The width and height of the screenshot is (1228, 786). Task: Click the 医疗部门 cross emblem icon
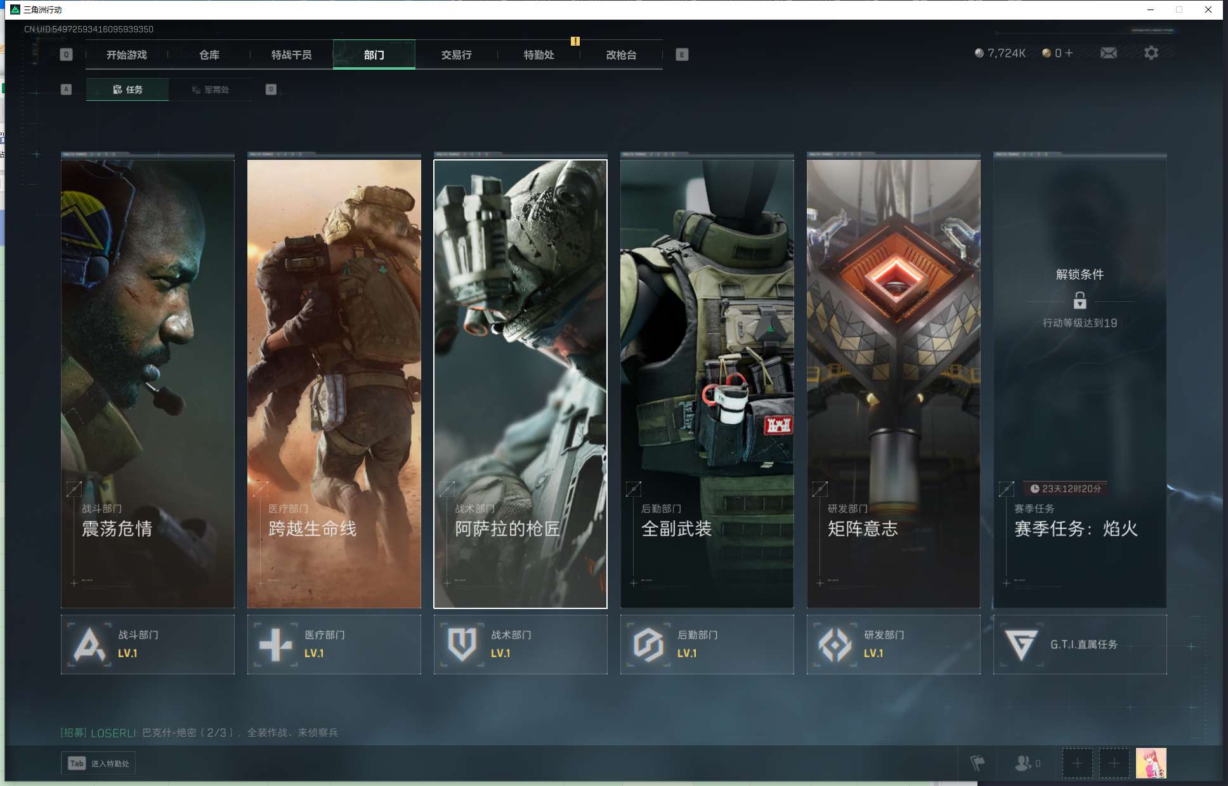[276, 645]
